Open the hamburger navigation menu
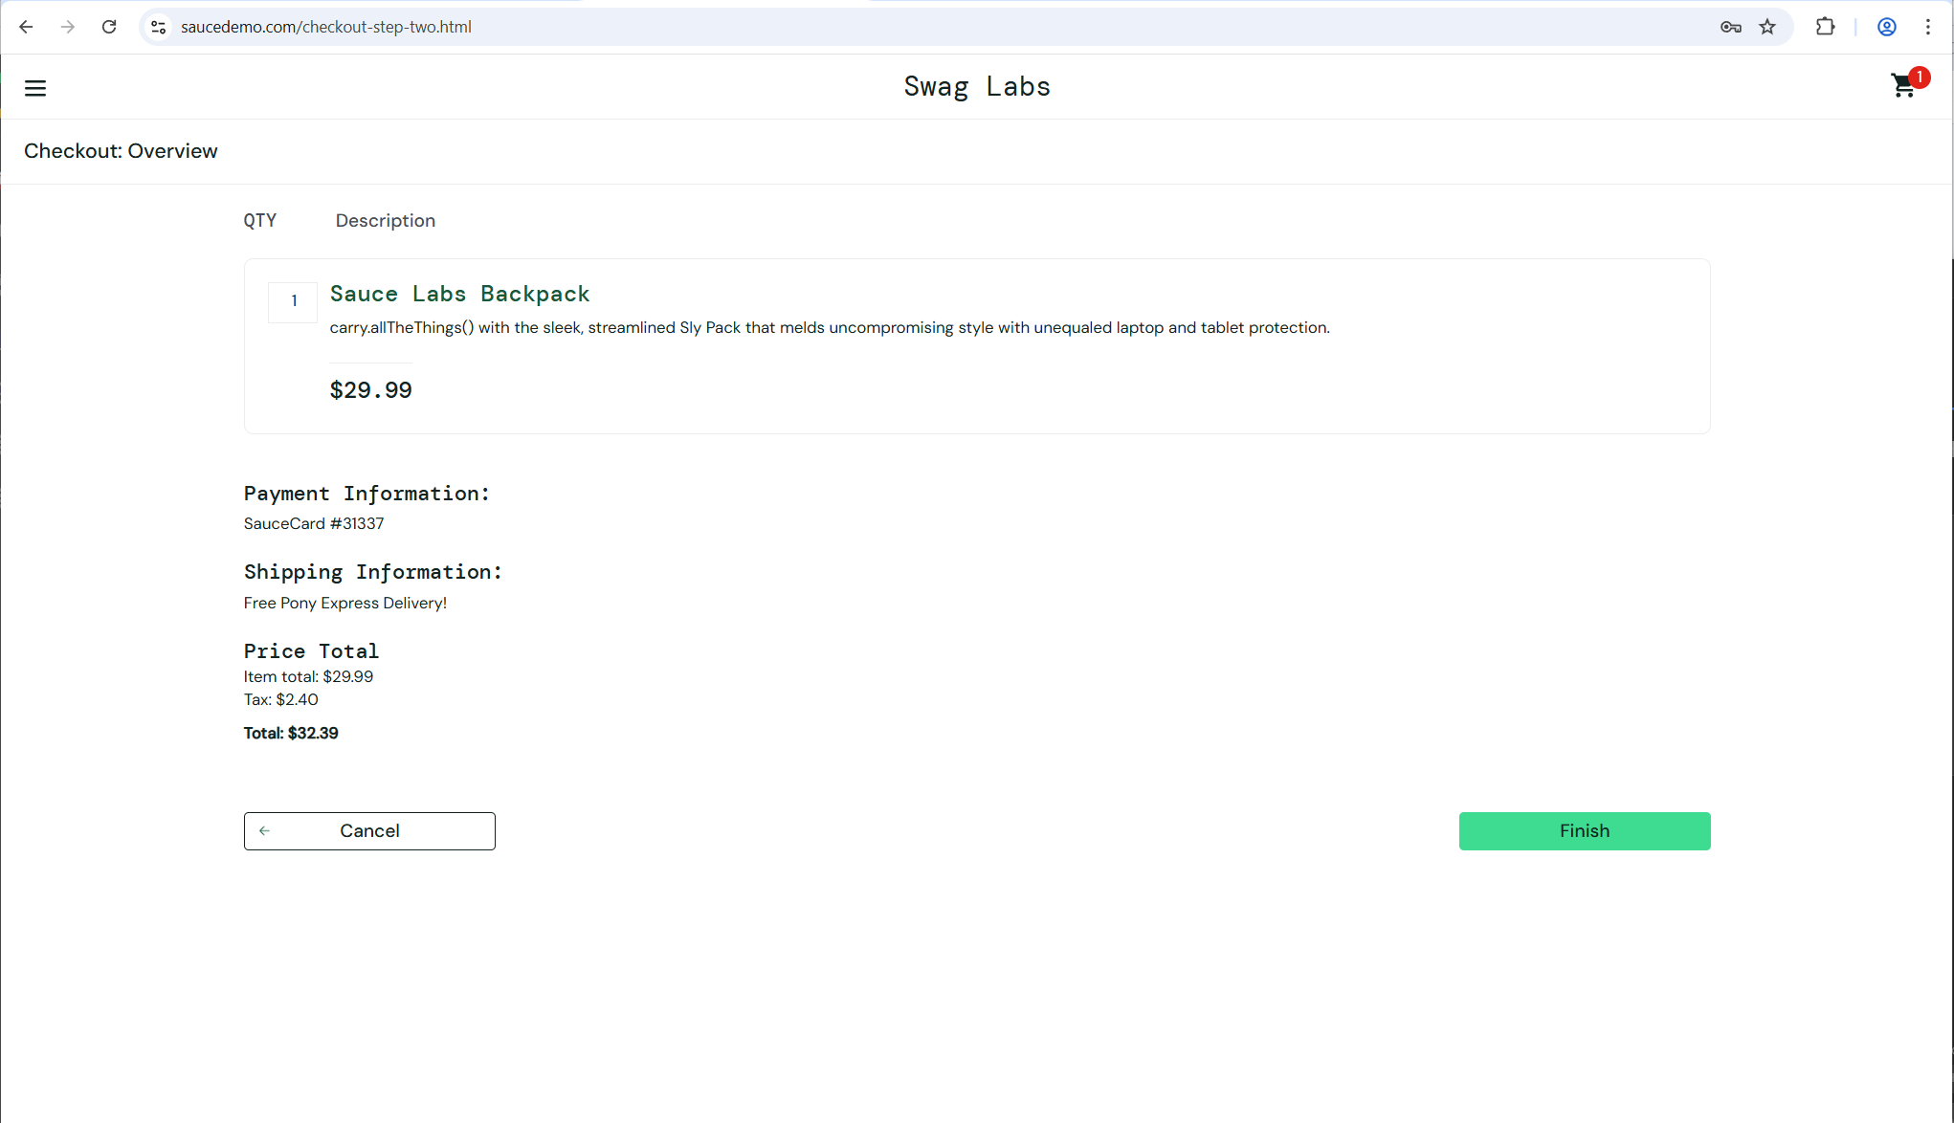 [x=35, y=88]
